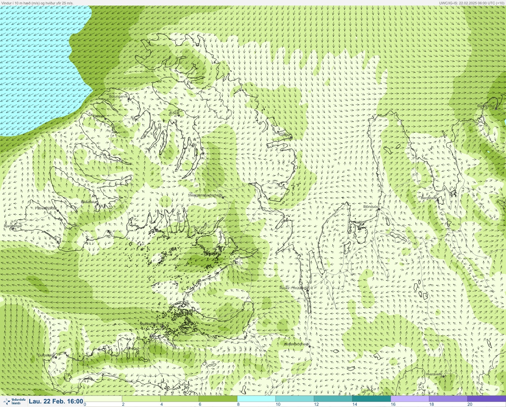Select the 4–6 m/s legend color
This screenshot has height=407, width=506.
click(x=179, y=399)
